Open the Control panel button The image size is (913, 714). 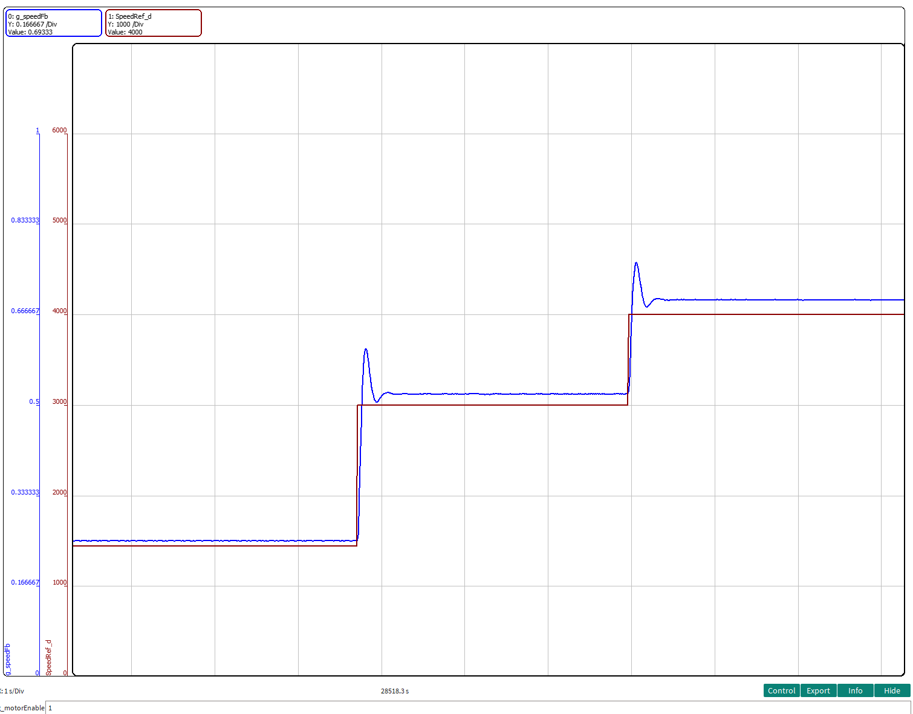pyautogui.click(x=781, y=690)
